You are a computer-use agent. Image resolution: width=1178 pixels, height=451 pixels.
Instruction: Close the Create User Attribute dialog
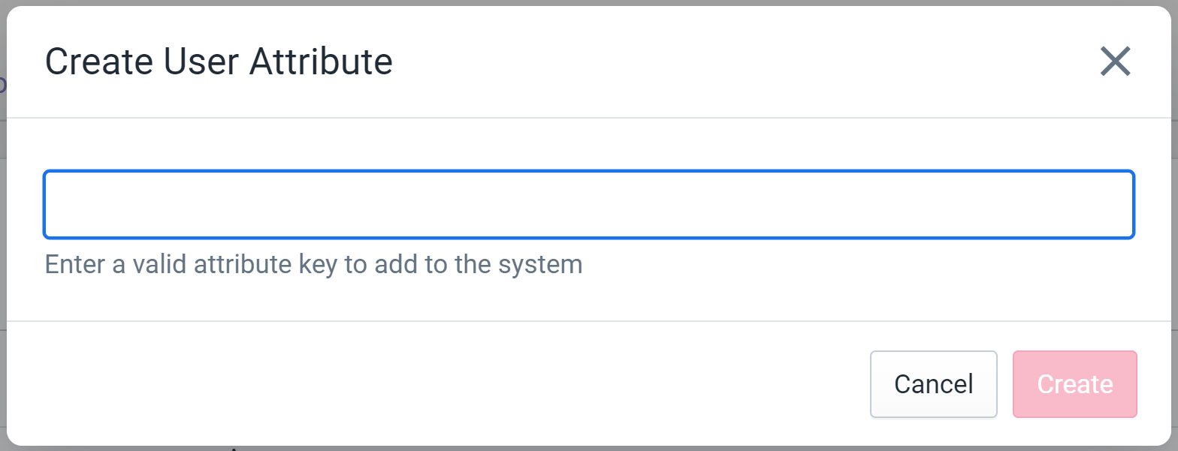[x=1115, y=62]
